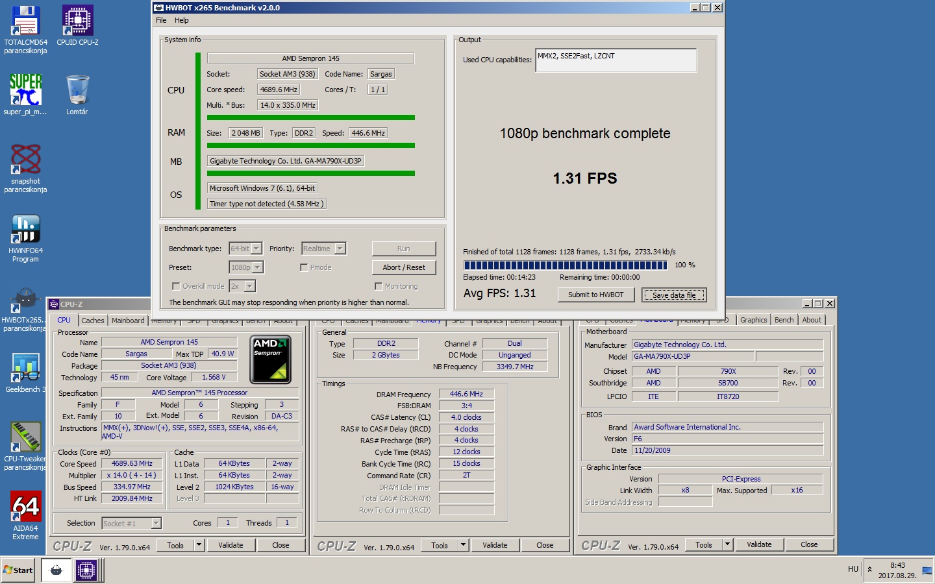
Task: Expand Tools arrow in middle CPU-Z window
Action: tap(464, 545)
